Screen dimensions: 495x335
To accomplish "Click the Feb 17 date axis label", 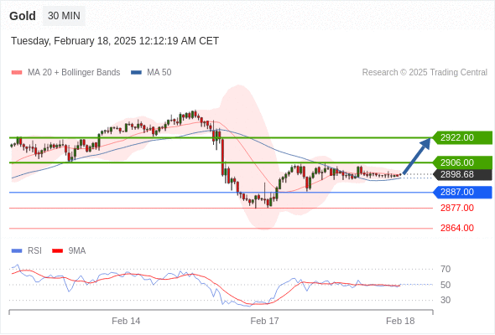I will [x=264, y=321].
